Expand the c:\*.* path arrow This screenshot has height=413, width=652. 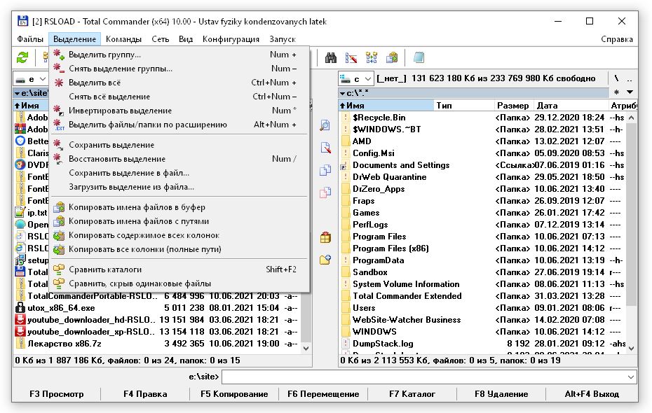pyautogui.click(x=342, y=93)
